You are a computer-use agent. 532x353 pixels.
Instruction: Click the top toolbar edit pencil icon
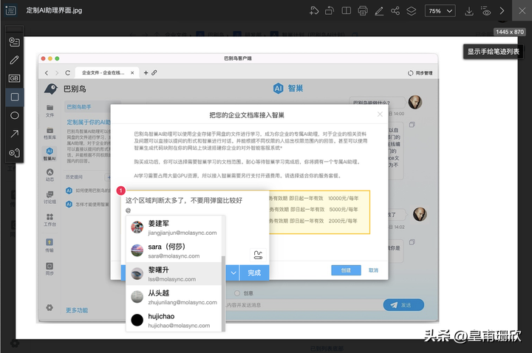point(379,11)
